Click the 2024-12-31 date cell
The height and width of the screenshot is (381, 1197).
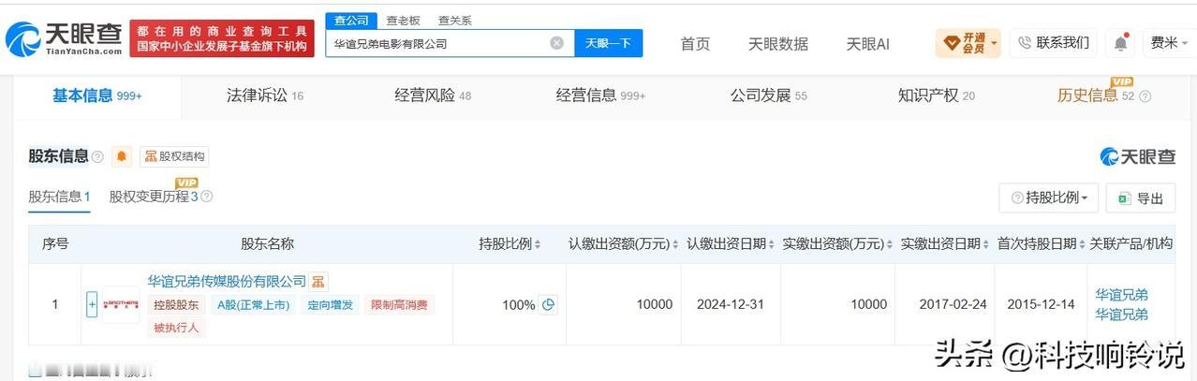(x=731, y=304)
